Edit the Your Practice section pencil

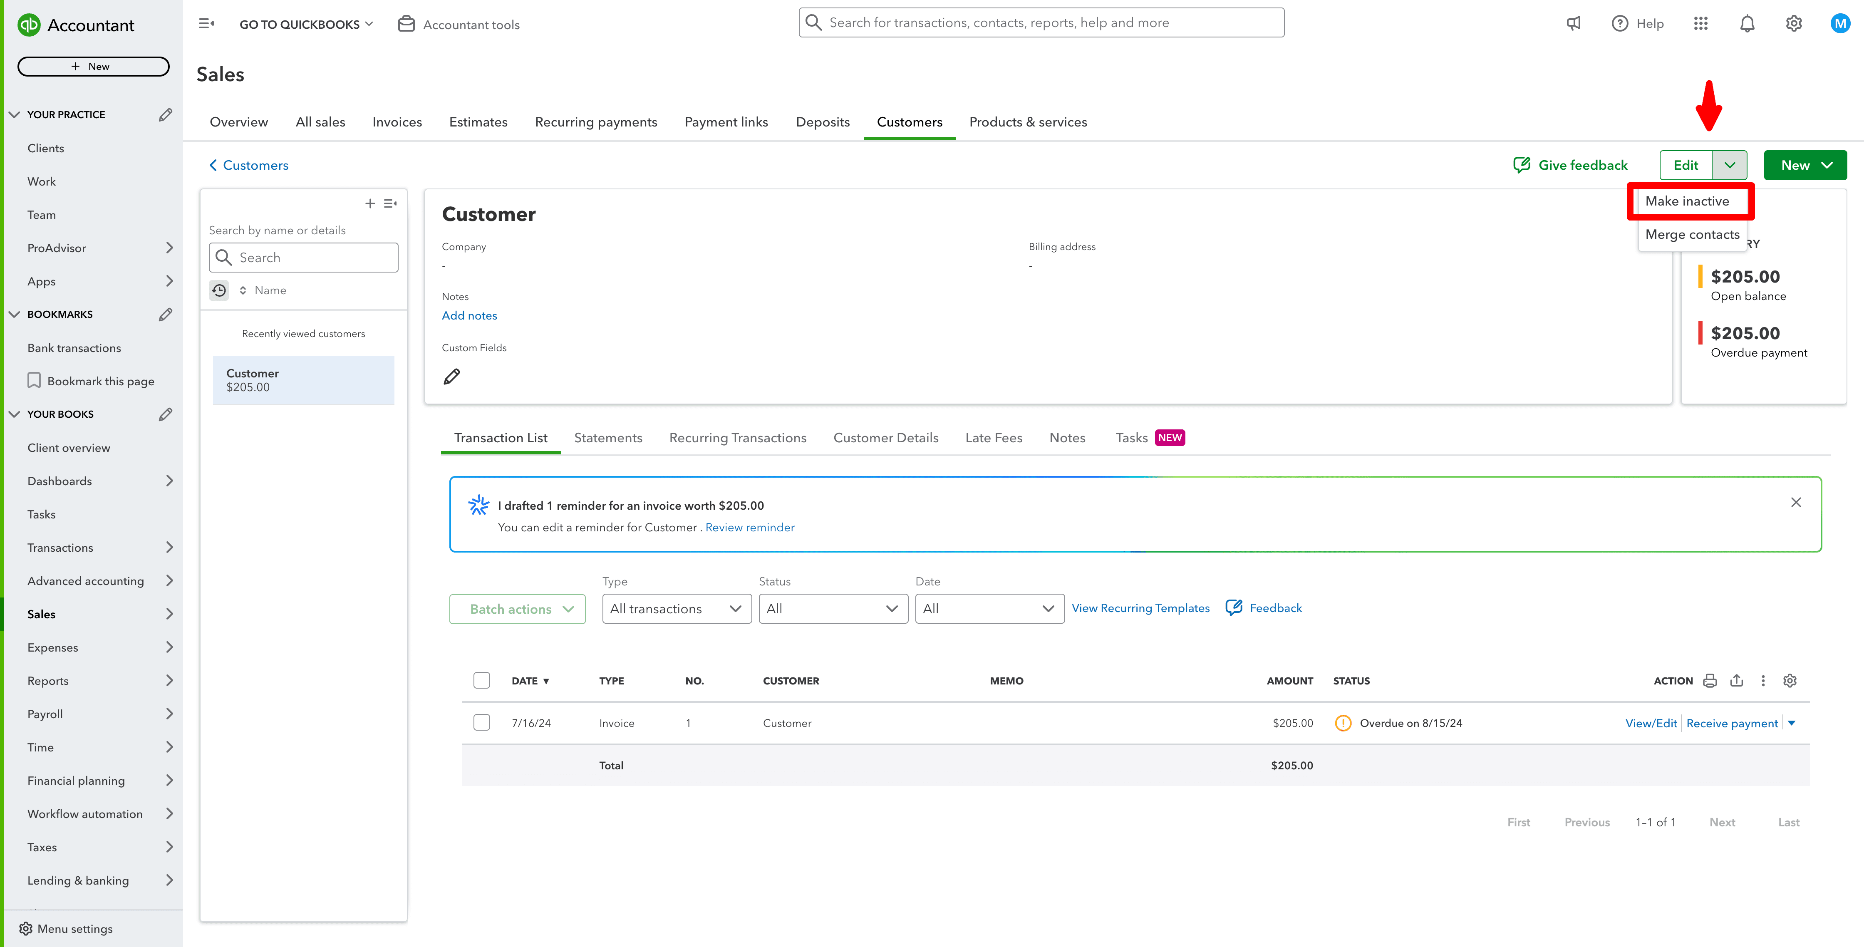coord(166,114)
